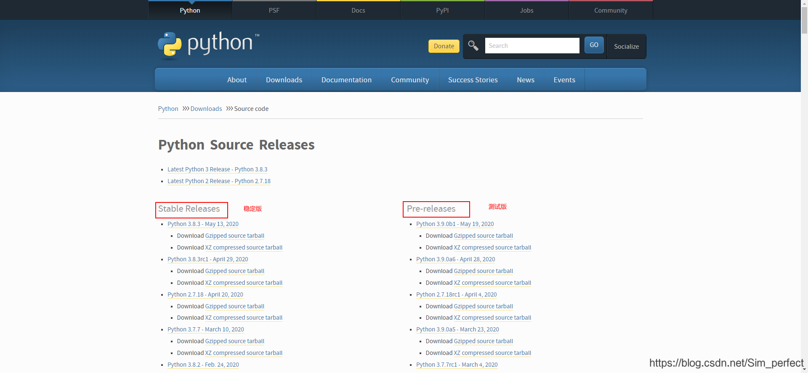The height and width of the screenshot is (373, 808).
Task: Download XZ tarball for Python 3.9.0a6
Action: point(492,283)
